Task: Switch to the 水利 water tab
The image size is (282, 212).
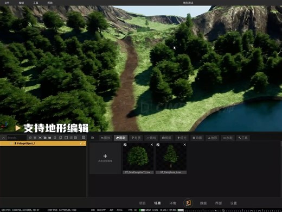Action: (x=228, y=138)
